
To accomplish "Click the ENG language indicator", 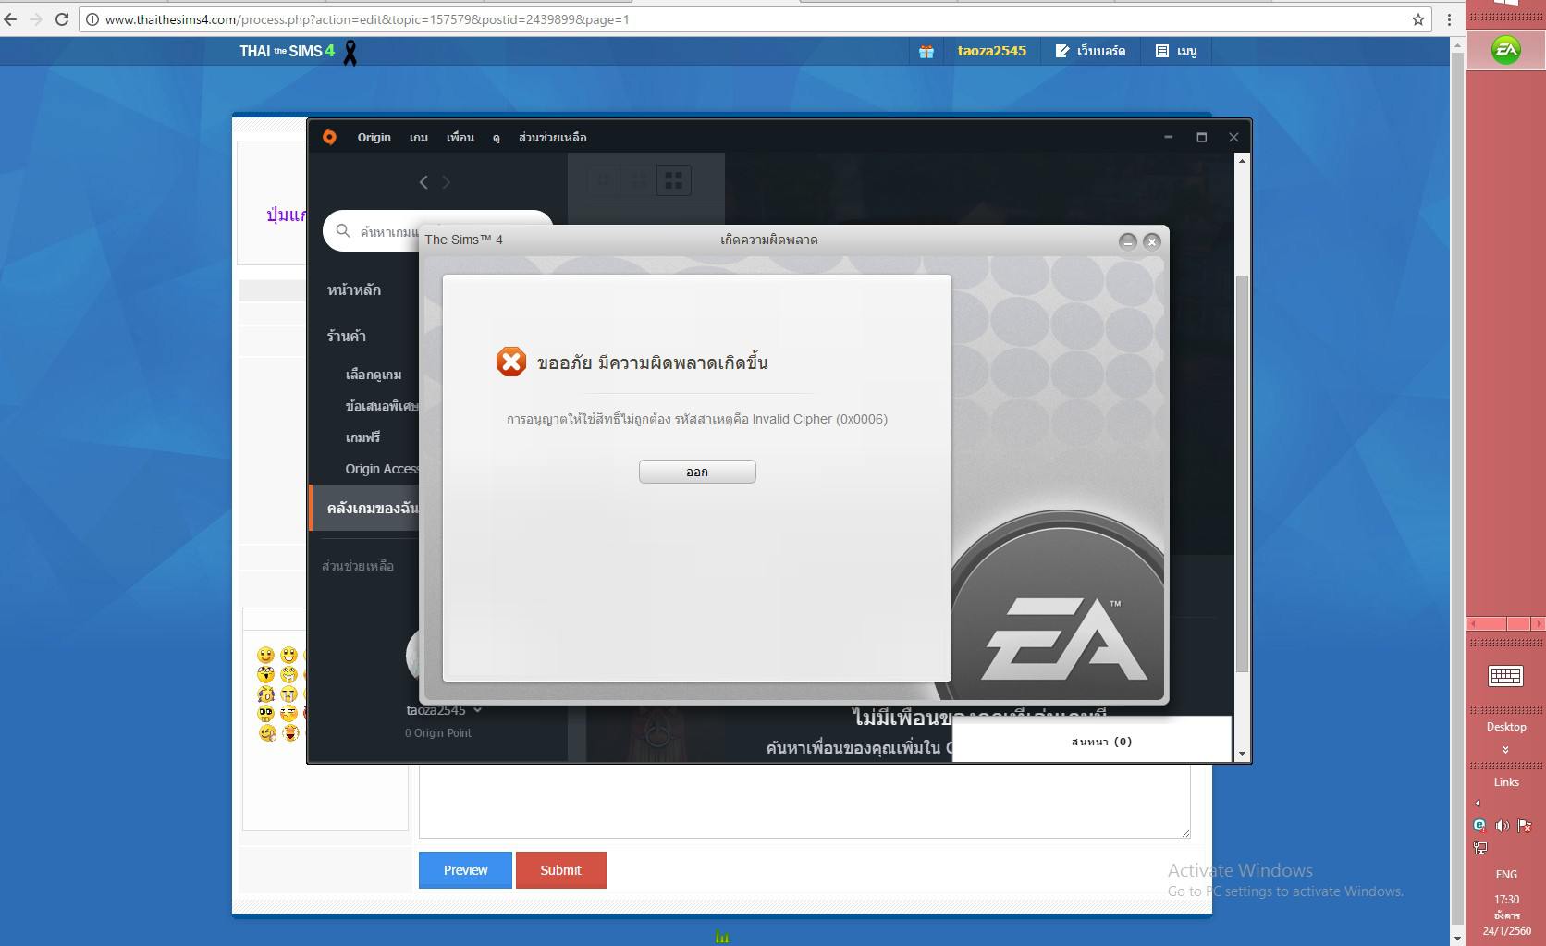I will click(1506, 874).
